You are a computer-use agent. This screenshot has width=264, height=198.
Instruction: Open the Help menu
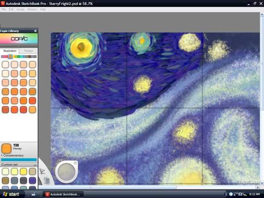[43, 9]
